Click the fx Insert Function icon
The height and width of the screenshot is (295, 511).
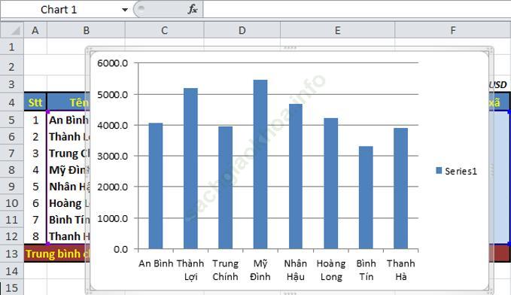point(193,10)
